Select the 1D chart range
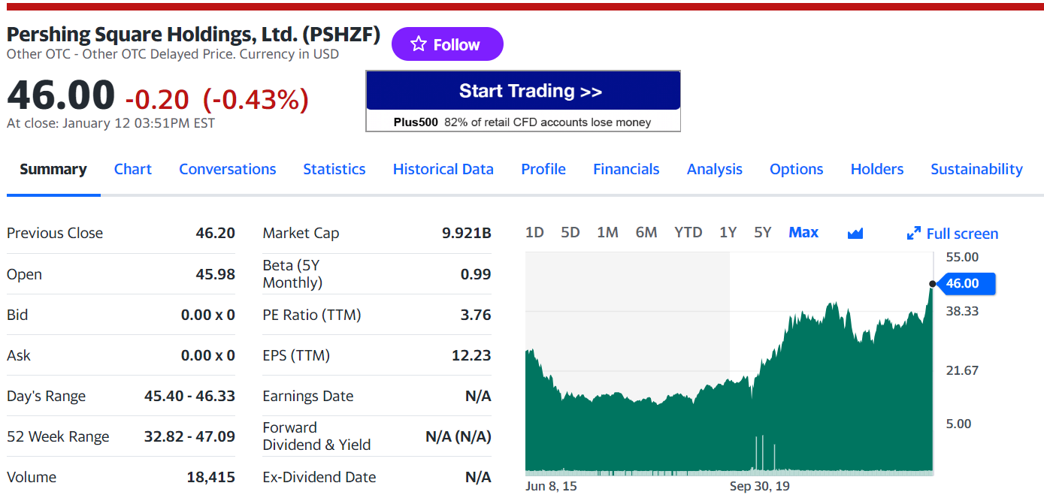The width and height of the screenshot is (1044, 495). pyautogui.click(x=534, y=232)
